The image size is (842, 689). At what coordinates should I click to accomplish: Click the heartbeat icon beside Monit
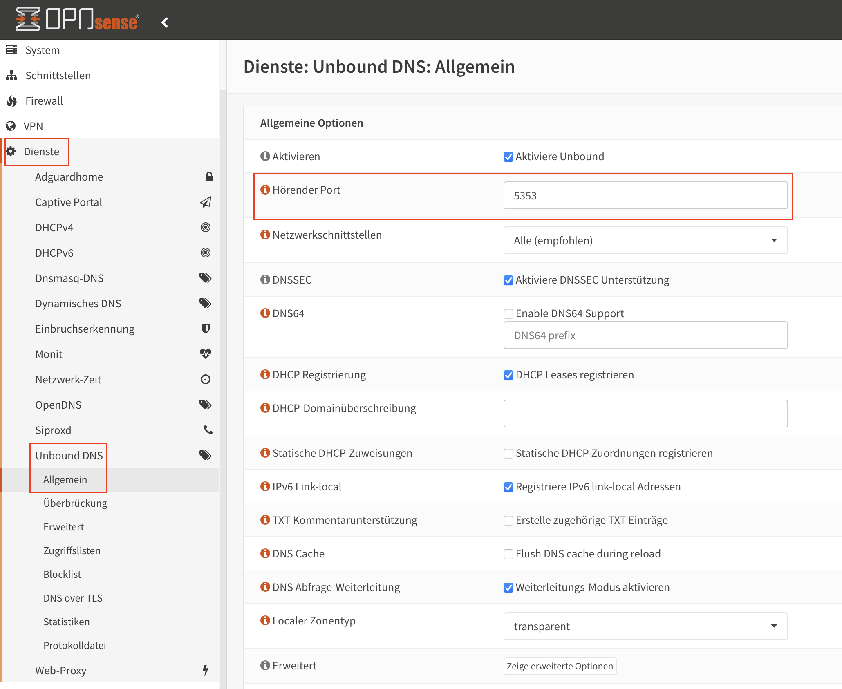(x=206, y=353)
